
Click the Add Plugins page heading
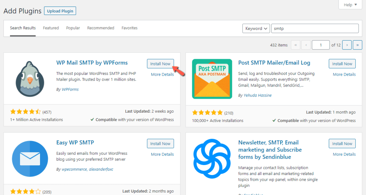pos(23,11)
